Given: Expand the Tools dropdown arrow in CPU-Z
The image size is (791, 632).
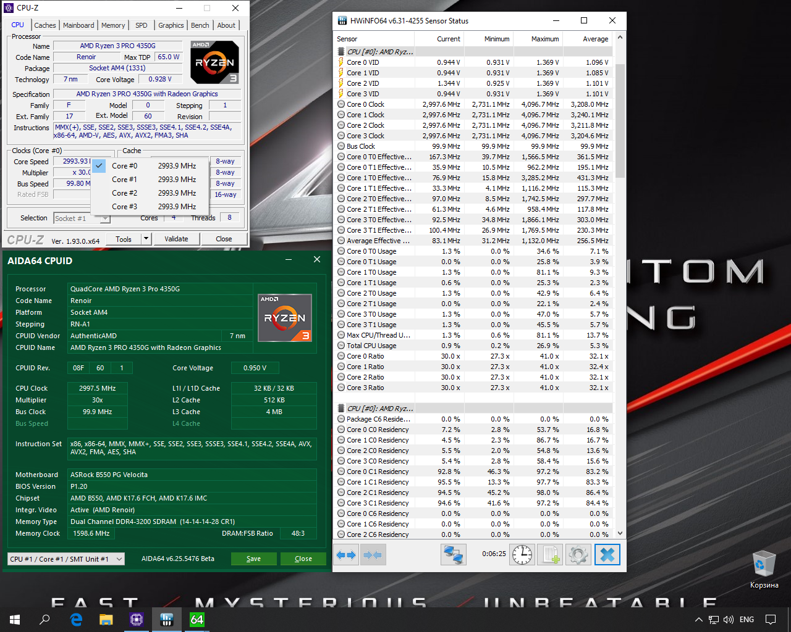Looking at the screenshot, I should [x=146, y=239].
